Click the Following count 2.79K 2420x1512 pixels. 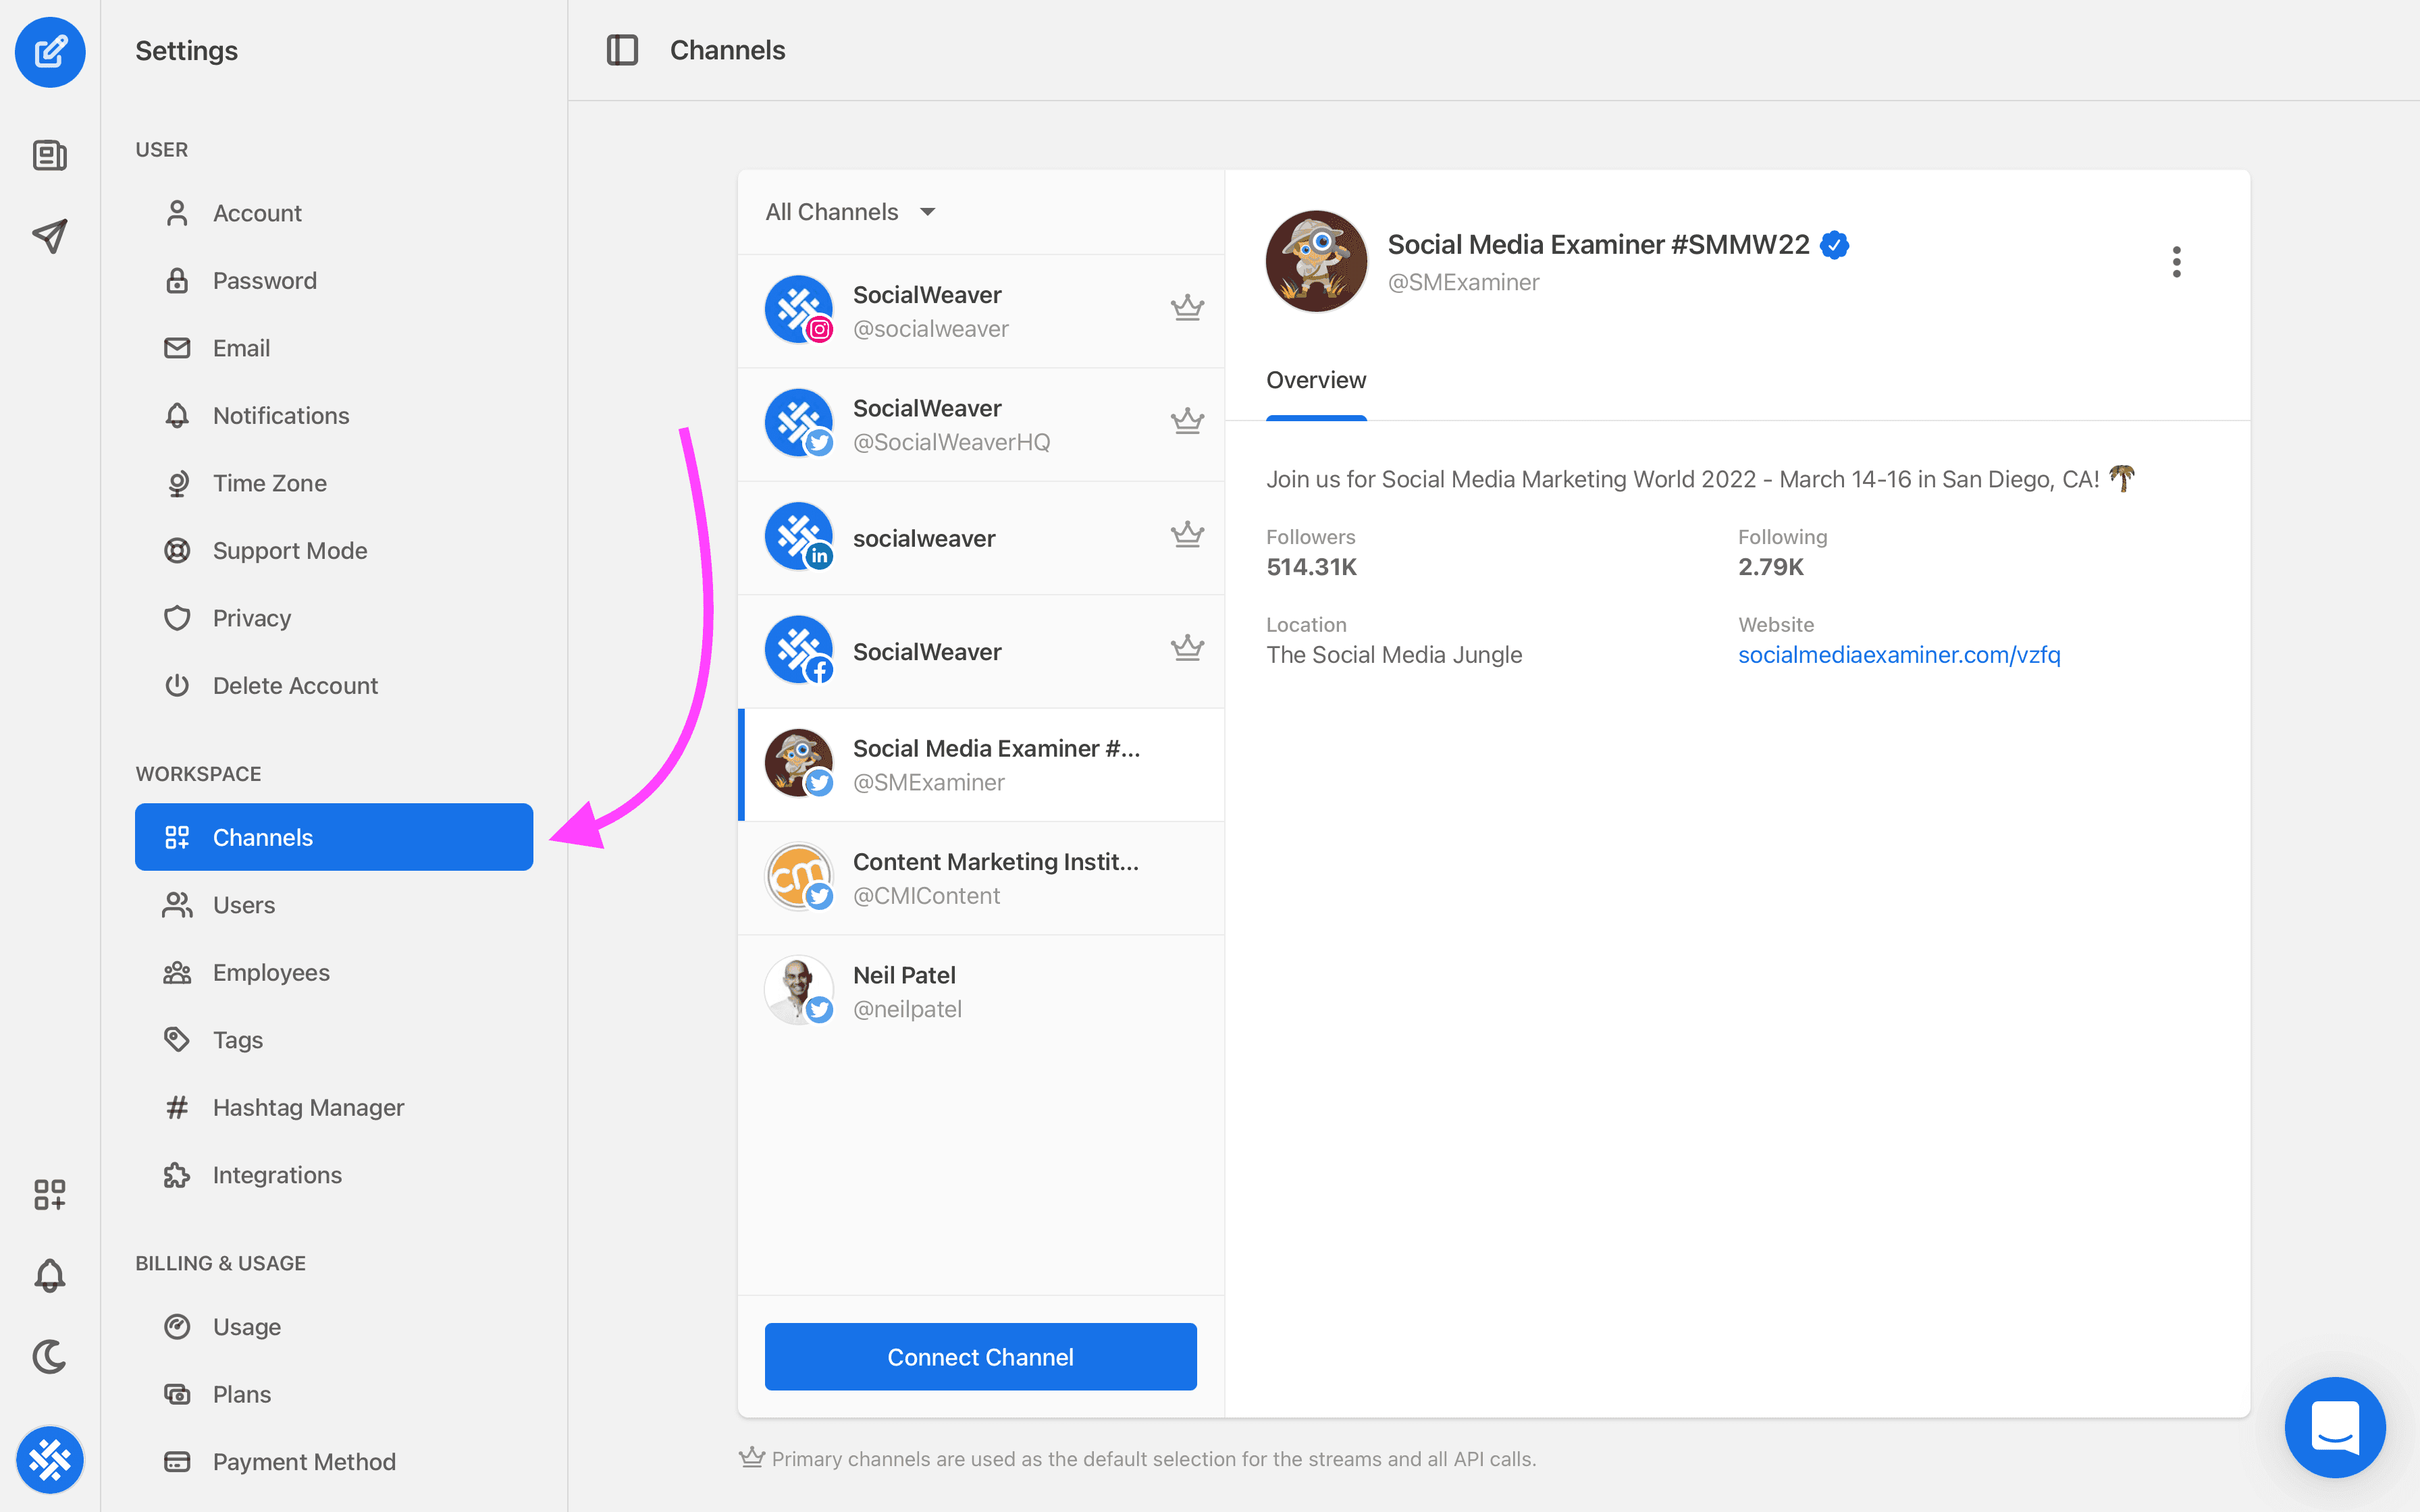1770,567
